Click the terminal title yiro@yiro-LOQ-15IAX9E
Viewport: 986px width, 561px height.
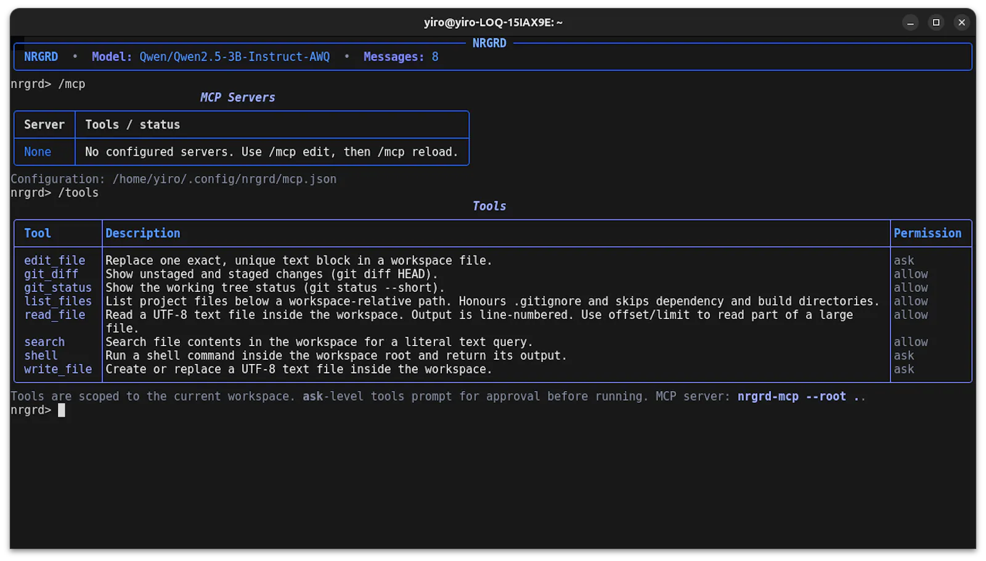[x=493, y=23]
